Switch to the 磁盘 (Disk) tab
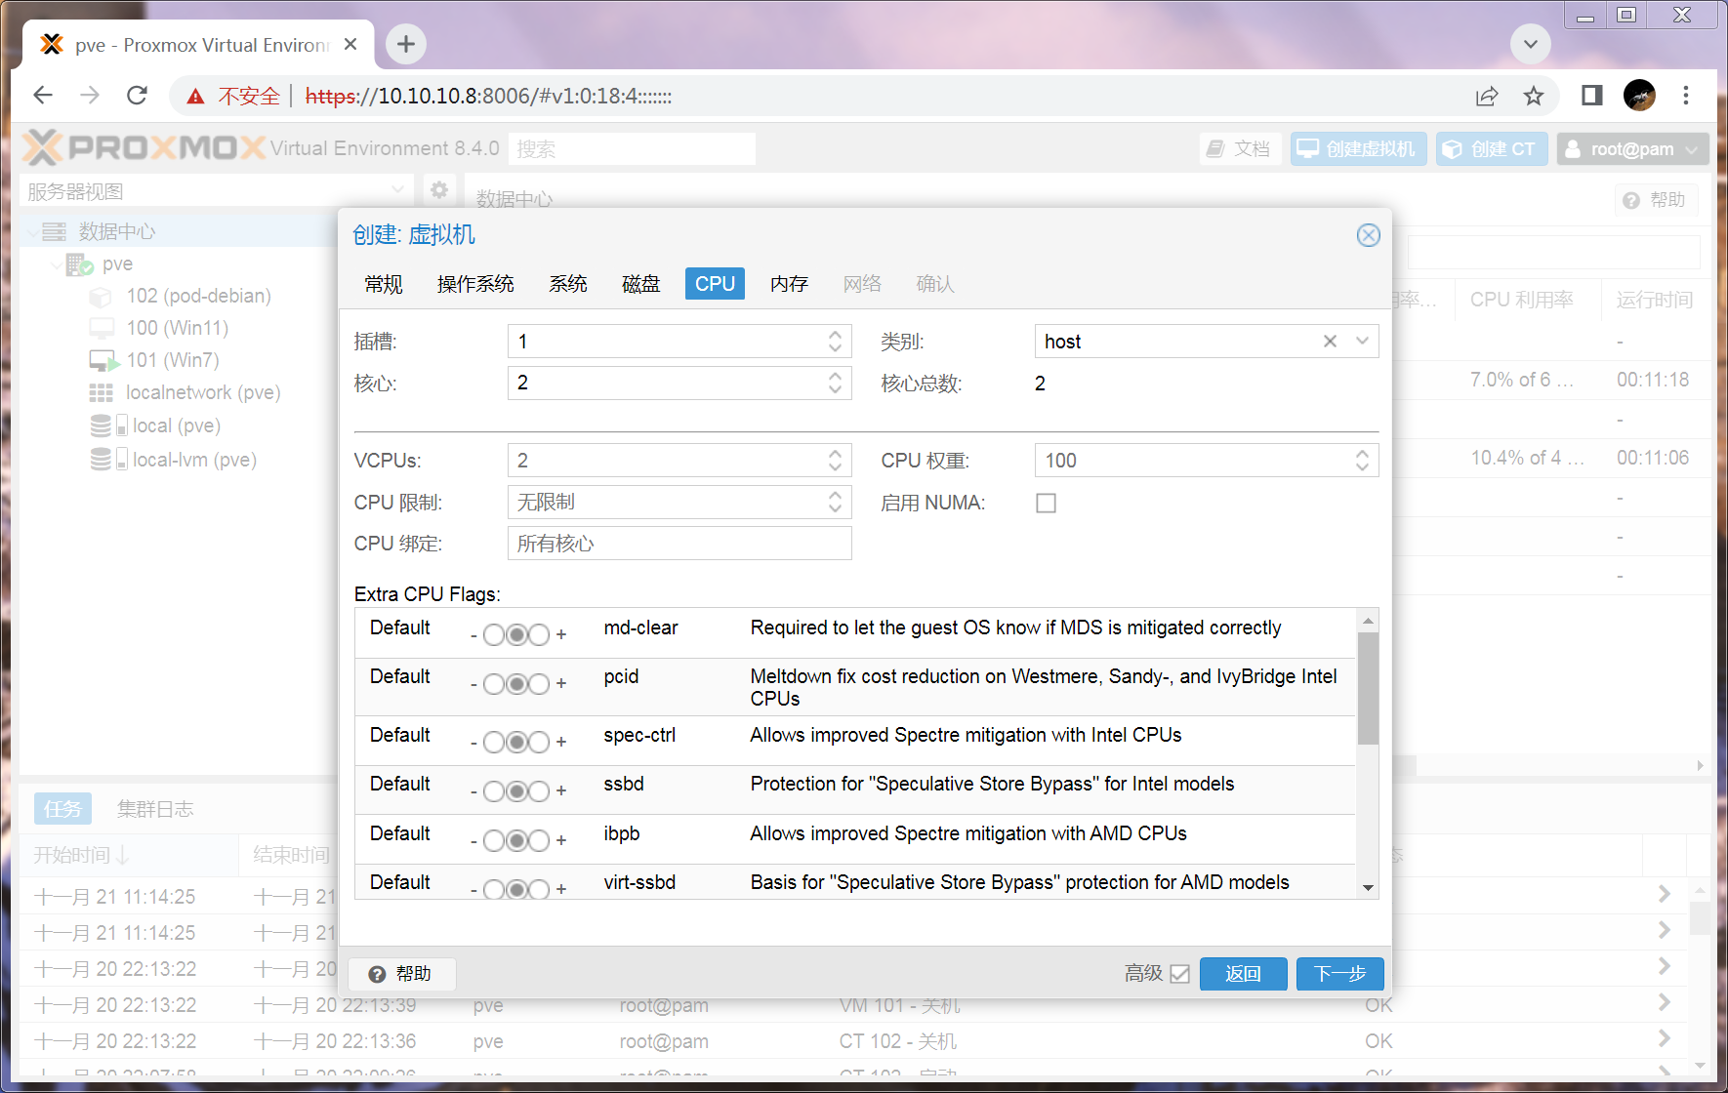1728x1093 pixels. [x=640, y=284]
